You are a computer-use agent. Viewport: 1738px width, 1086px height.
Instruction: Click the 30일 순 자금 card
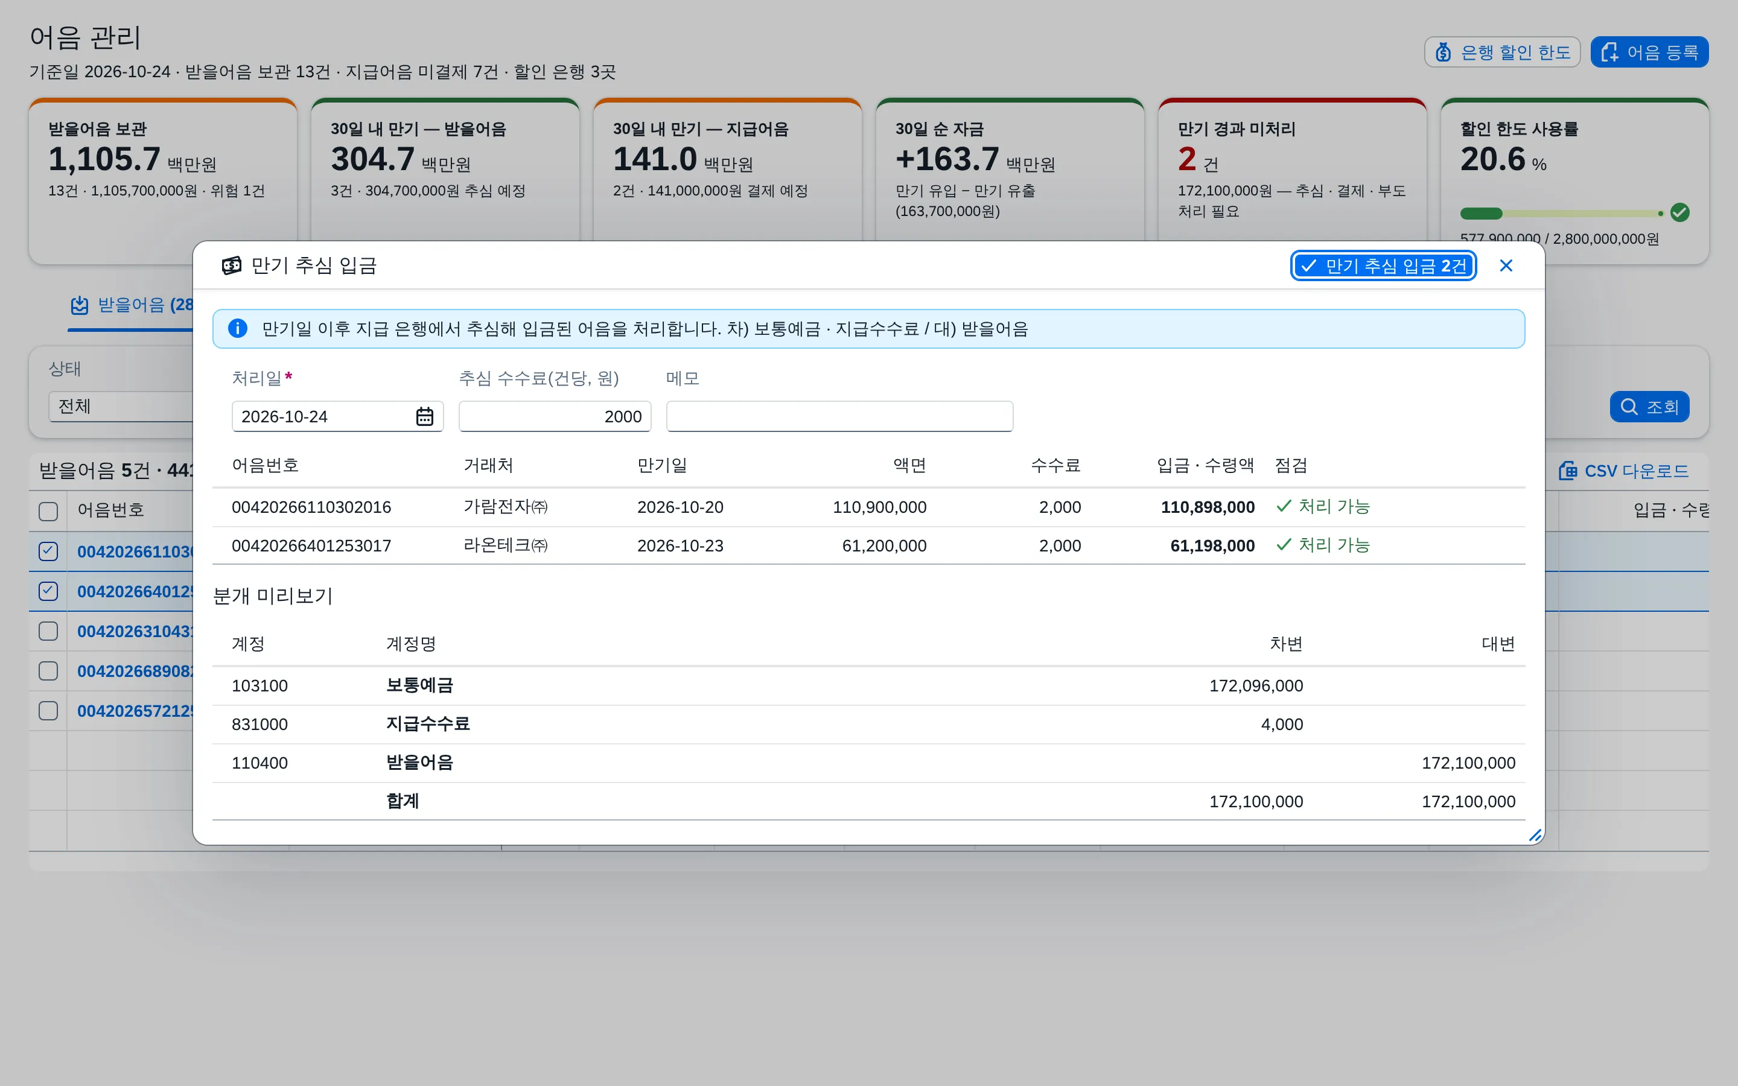coord(1010,170)
